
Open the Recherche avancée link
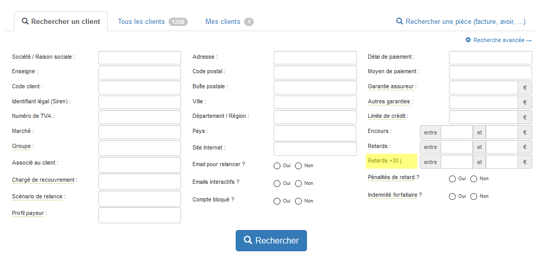pyautogui.click(x=502, y=40)
